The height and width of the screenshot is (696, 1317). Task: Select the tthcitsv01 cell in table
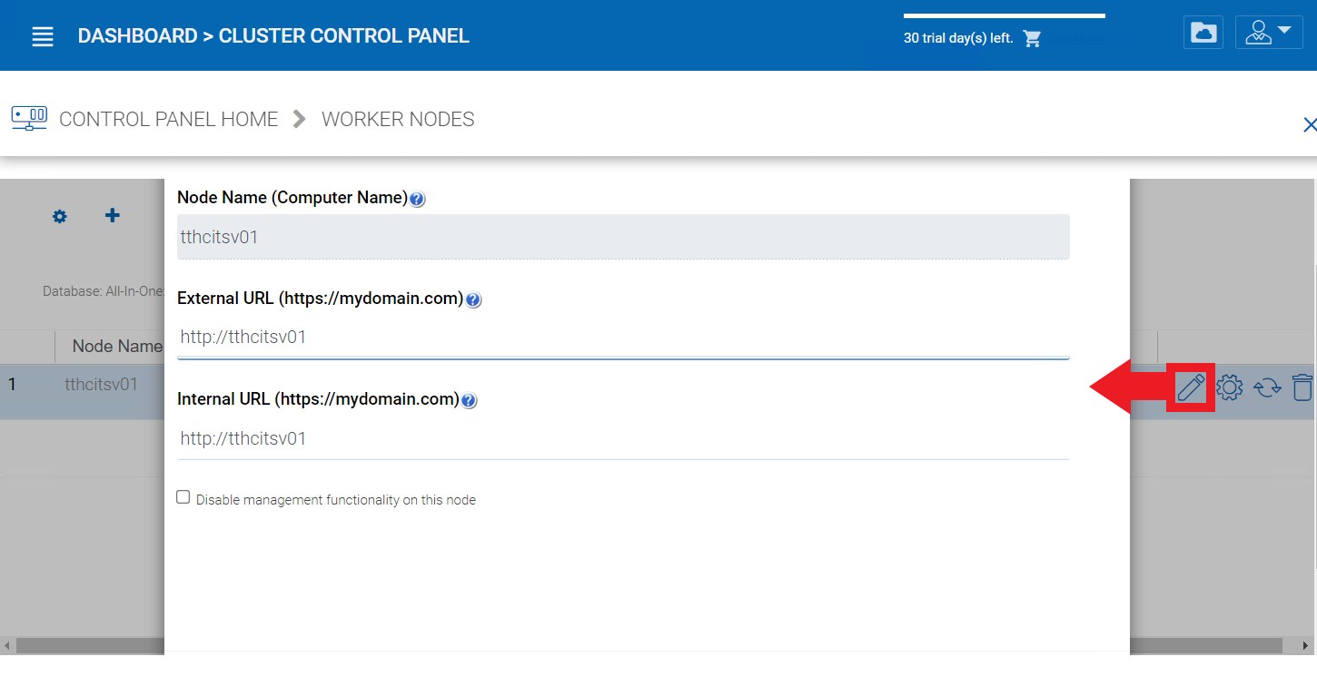click(101, 384)
